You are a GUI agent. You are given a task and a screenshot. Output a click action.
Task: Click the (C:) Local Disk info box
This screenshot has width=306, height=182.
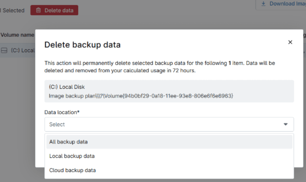(x=169, y=91)
